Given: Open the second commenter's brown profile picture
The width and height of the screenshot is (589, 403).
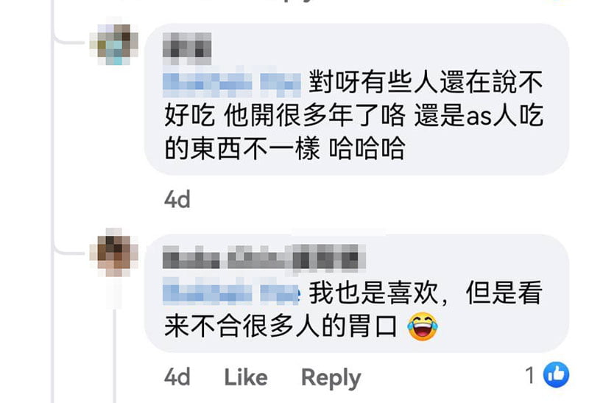Looking at the screenshot, I should (114, 253).
